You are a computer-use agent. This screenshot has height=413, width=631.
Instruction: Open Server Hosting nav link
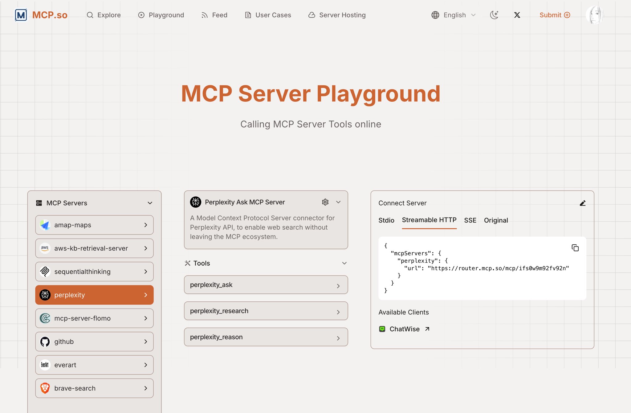point(337,15)
